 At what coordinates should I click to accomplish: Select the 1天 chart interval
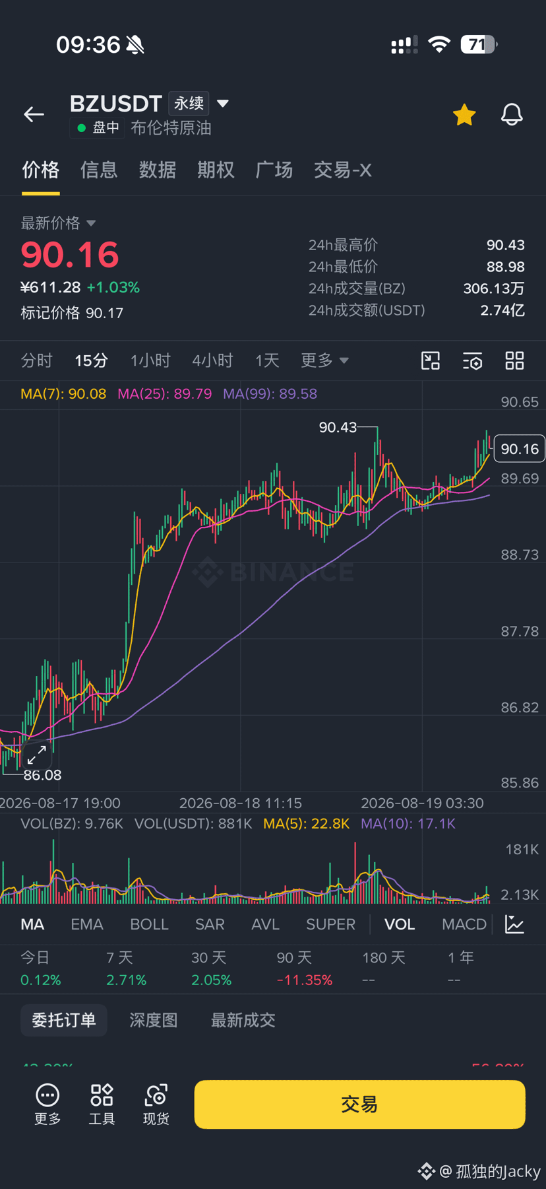[267, 360]
